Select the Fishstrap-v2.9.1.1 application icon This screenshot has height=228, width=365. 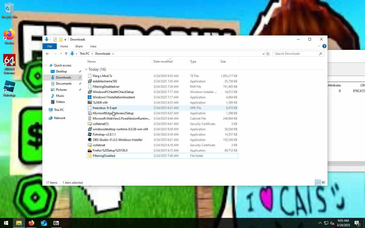pyautogui.click(x=89, y=135)
